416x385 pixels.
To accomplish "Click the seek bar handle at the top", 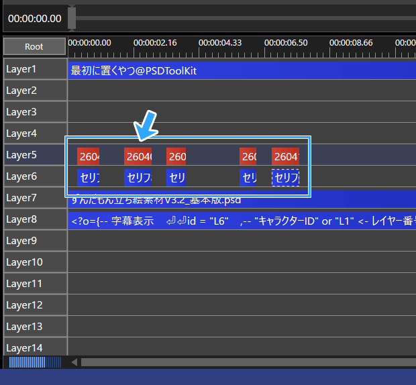I will (x=72, y=17).
